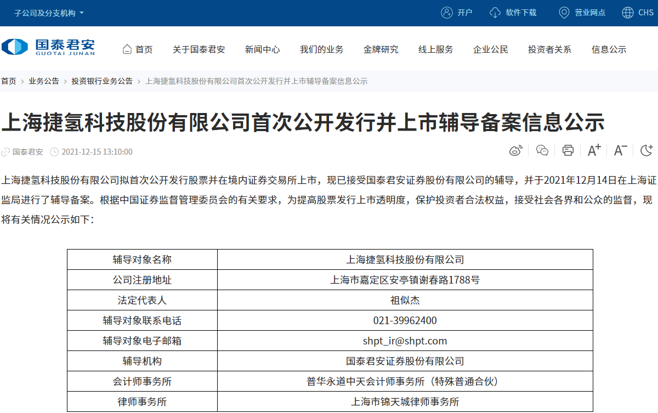The height and width of the screenshot is (413, 658).
Task: Open the 投资银行业务公告 breadcrumb link
Action: click(x=101, y=81)
